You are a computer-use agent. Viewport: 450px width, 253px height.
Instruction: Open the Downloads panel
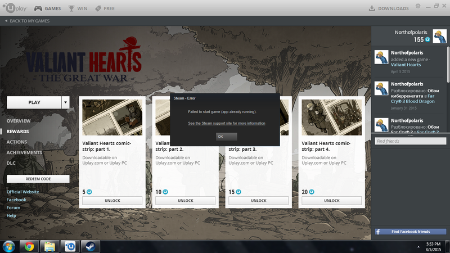pos(389,8)
